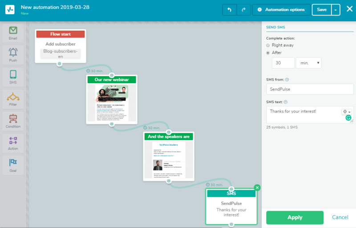Remove the SMS block using green X
The height and width of the screenshot is (228, 356).
pos(257,188)
